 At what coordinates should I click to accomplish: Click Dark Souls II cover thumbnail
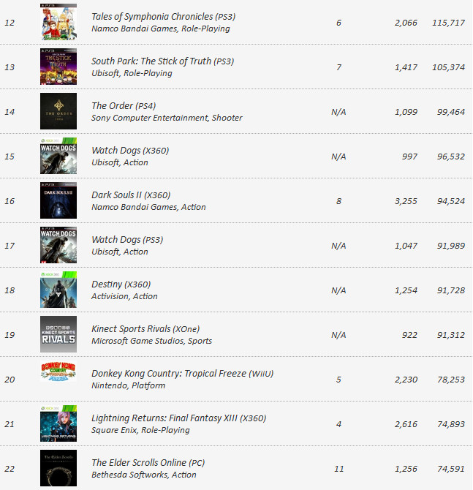click(x=58, y=200)
